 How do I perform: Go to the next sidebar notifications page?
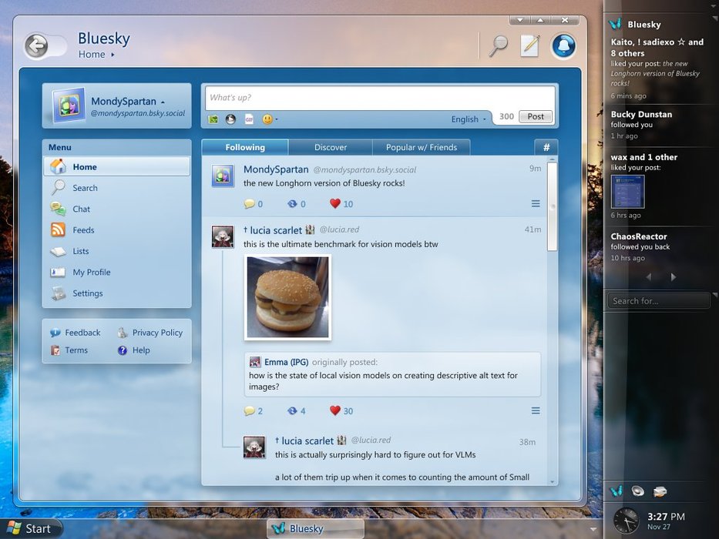coord(673,277)
